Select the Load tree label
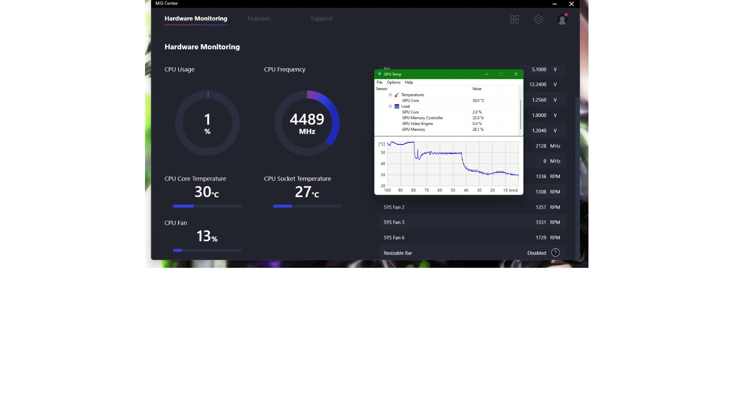Screen dimensions: 739x415 [x=405, y=106]
